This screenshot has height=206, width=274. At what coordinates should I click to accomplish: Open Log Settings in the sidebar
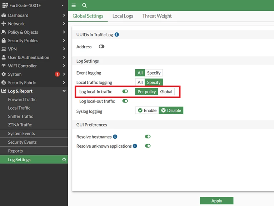(x=34, y=159)
